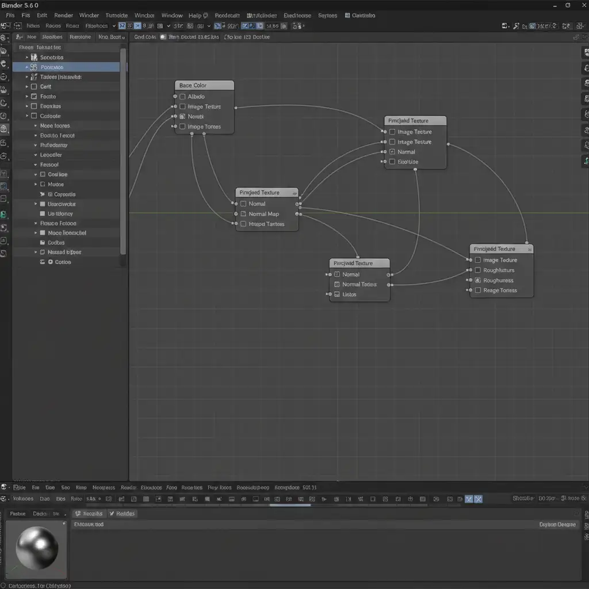
Task: Click the highlighted blue X icon in bottom toolbar
Action: click(x=477, y=499)
